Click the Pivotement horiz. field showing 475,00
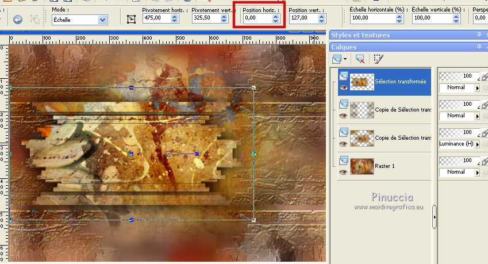 tap(157, 18)
